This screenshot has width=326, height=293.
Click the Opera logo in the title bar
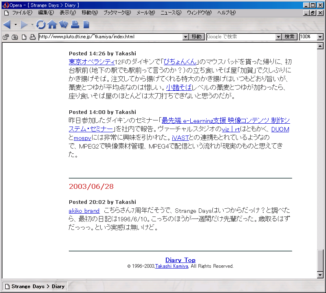pyautogui.click(x=5, y=5)
